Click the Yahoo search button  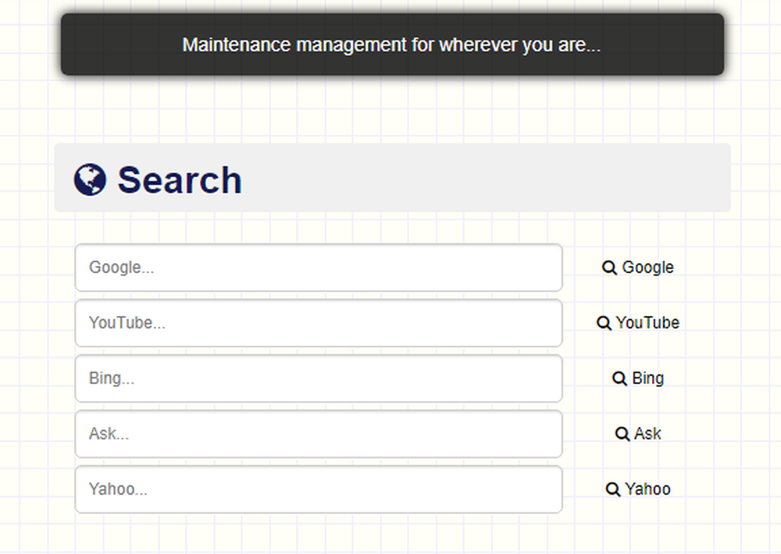(x=638, y=489)
